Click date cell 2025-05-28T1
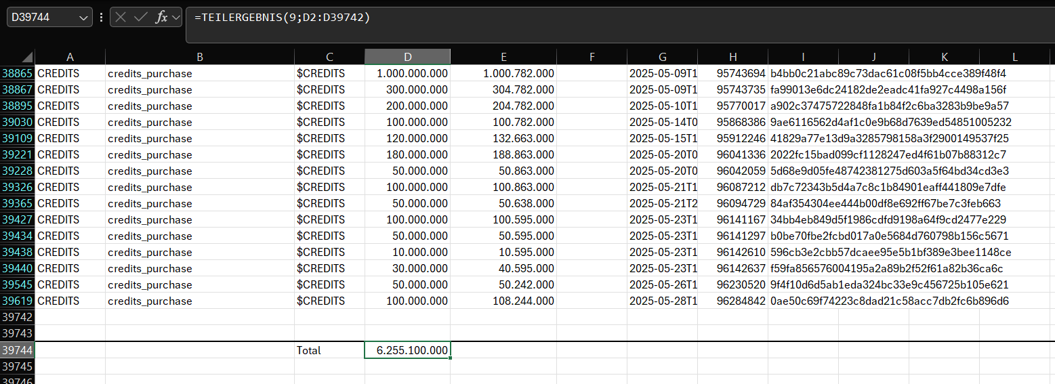The width and height of the screenshot is (1055, 384). pos(662,301)
